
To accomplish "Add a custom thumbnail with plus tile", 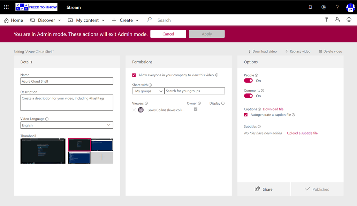I will [x=102, y=158].
